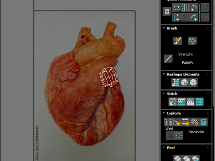Activate the Target Weld tool

[170, 136]
